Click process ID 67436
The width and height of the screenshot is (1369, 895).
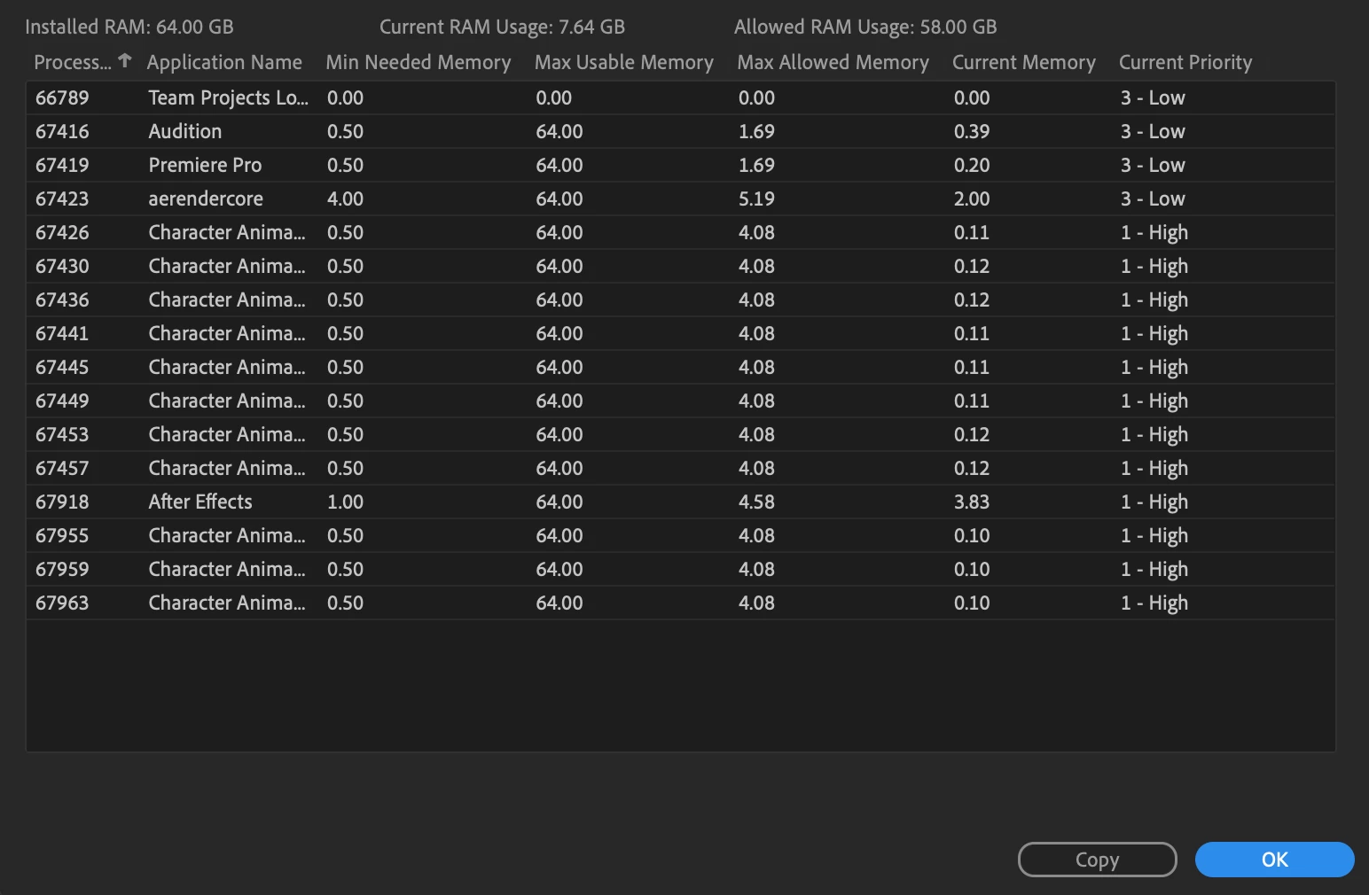(x=62, y=300)
